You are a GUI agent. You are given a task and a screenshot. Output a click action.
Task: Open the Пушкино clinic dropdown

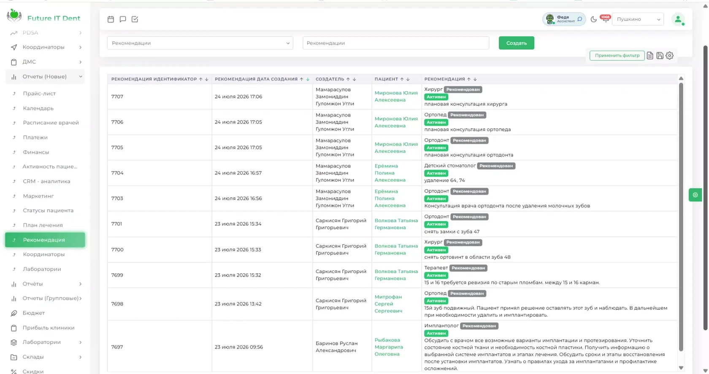click(638, 19)
